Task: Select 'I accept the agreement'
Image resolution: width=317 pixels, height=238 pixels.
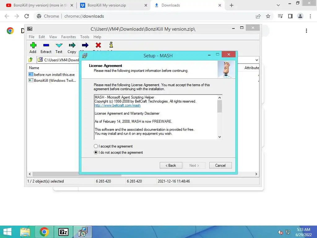Action: pos(96,146)
